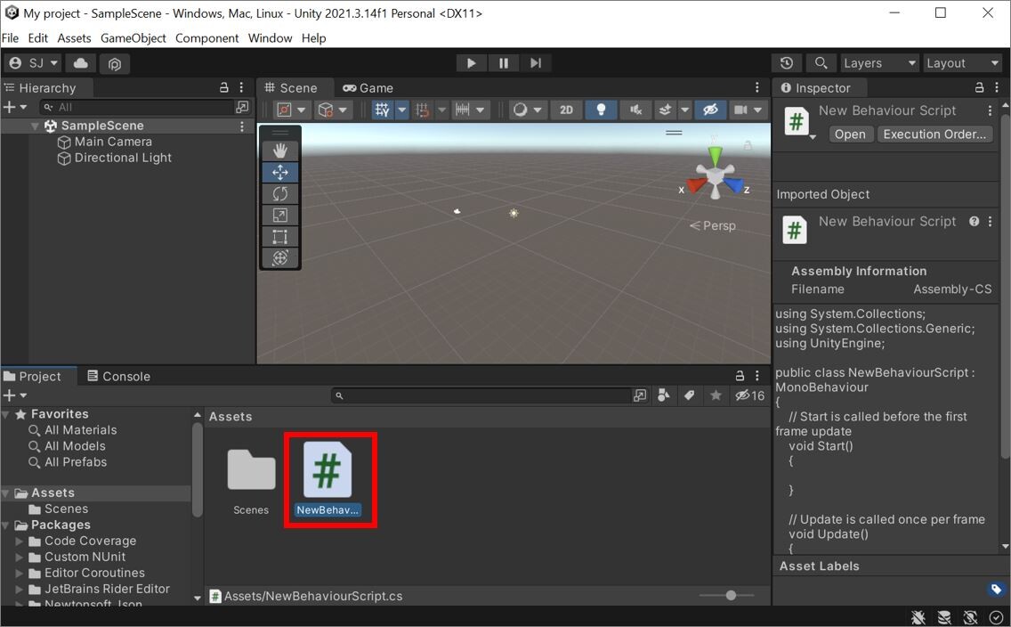
Task: Open the Component menu
Action: (x=207, y=38)
